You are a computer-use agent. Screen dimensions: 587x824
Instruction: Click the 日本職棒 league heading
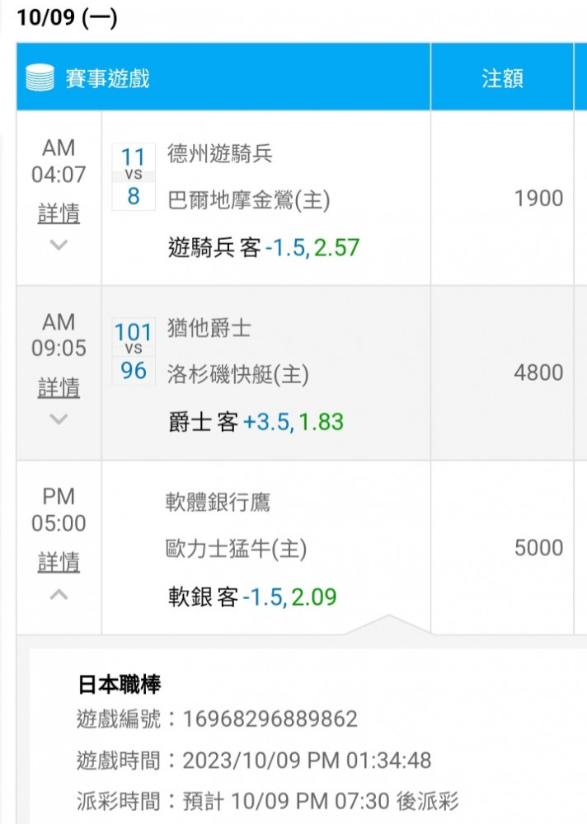(120, 684)
